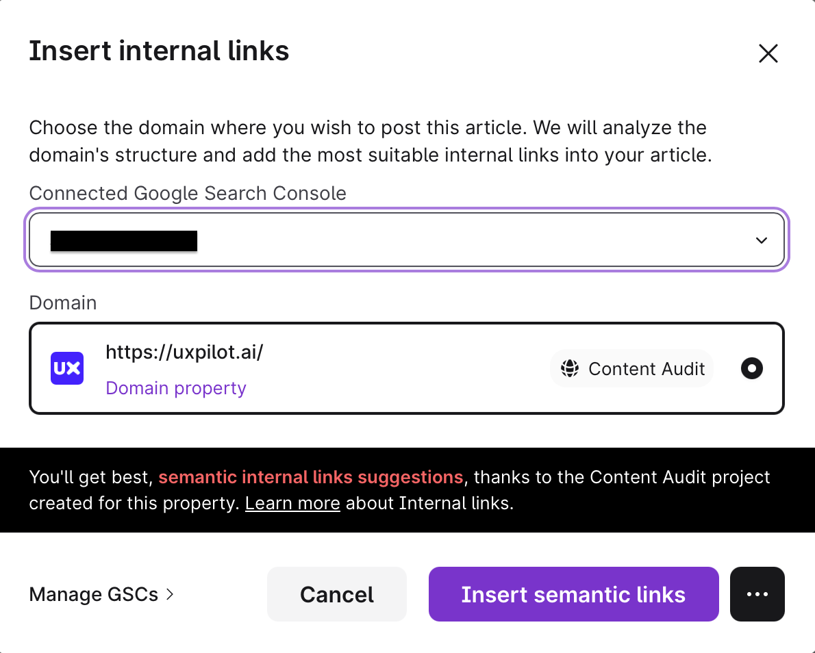Open the three-dot more options button
The height and width of the screenshot is (653, 815).
757,594
